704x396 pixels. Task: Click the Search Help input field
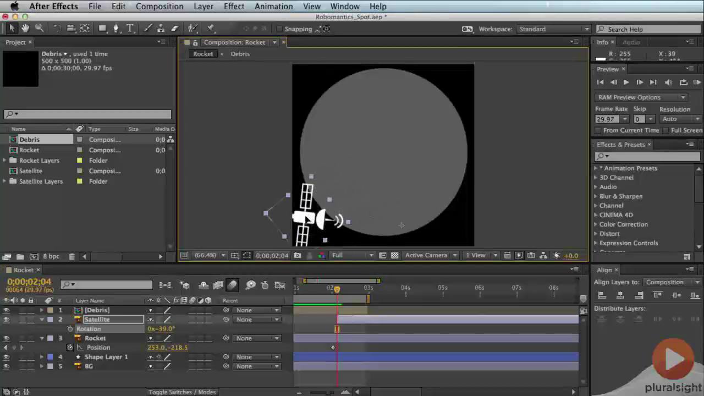click(649, 29)
